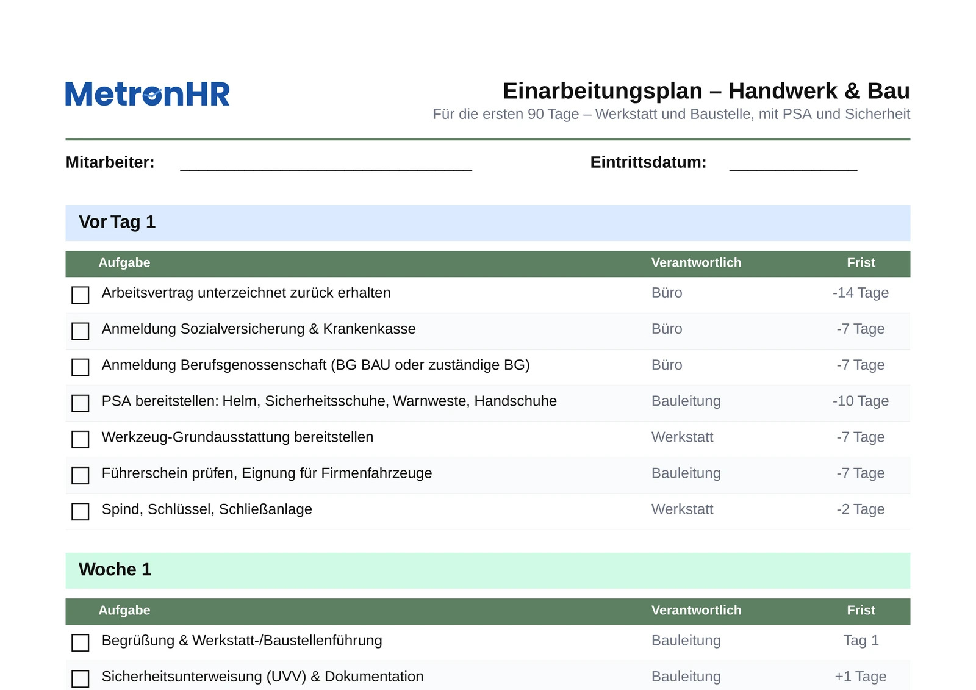
Task: Select the 'PSA bereitstellen: Helm, Sicherheitsschuhe' text
Action: (329, 401)
